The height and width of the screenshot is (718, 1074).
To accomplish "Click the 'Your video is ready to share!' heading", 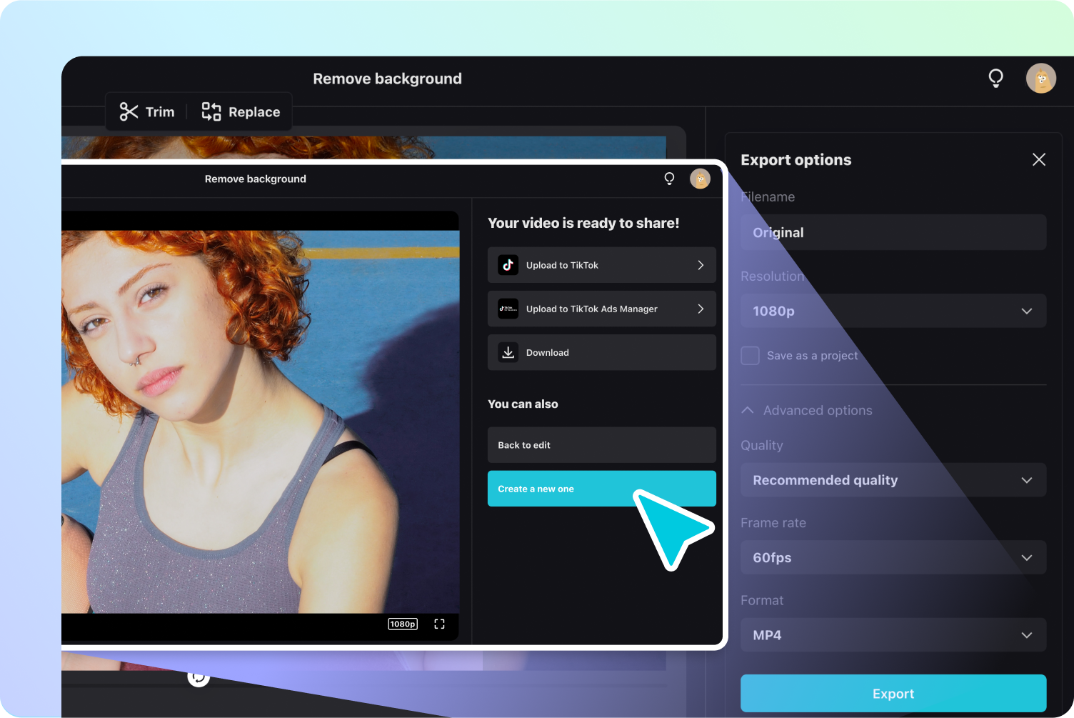I will [583, 223].
